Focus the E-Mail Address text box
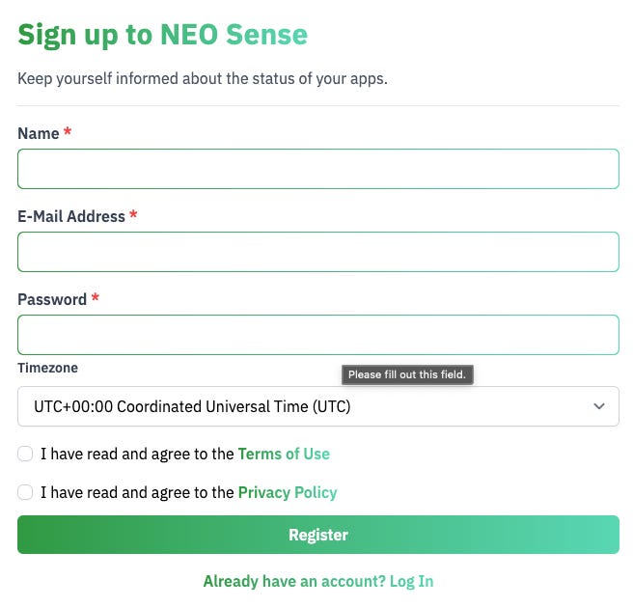Screen dimensions: 633x607 pos(317,252)
